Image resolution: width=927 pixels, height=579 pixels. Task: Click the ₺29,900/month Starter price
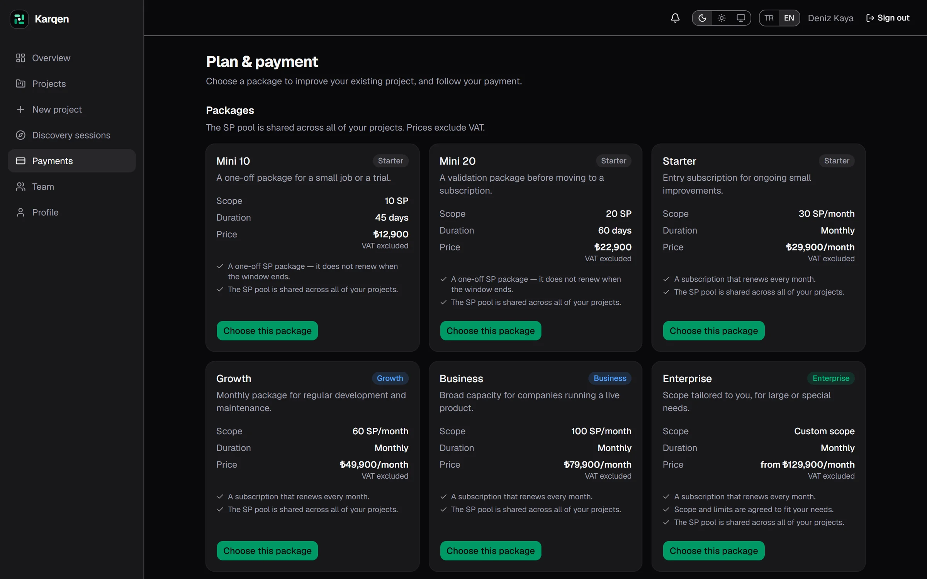pos(820,247)
